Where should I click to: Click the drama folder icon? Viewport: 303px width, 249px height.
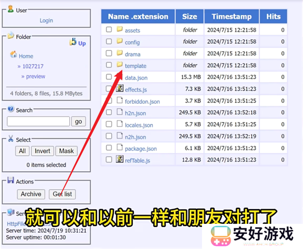click(120, 53)
